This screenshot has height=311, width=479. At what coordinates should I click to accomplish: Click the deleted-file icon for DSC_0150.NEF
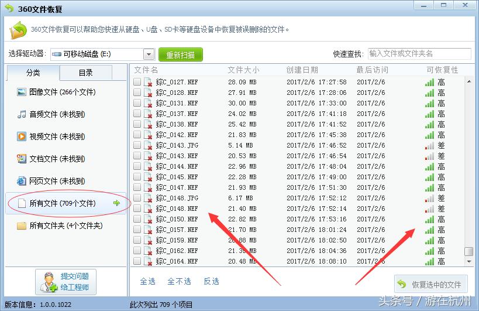pyautogui.click(x=148, y=219)
